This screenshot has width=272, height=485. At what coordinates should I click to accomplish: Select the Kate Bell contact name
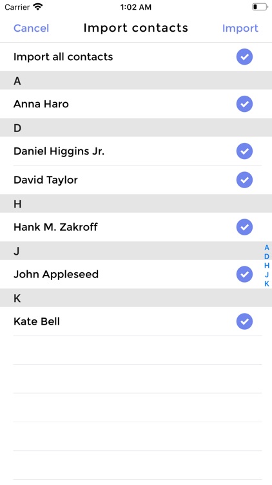(37, 321)
